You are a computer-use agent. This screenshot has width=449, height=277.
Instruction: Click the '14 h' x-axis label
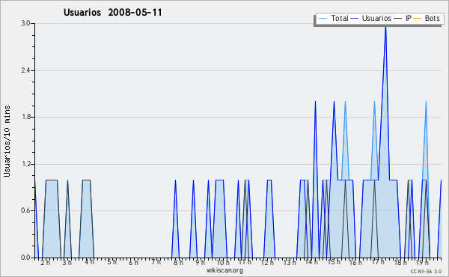(x=311, y=262)
